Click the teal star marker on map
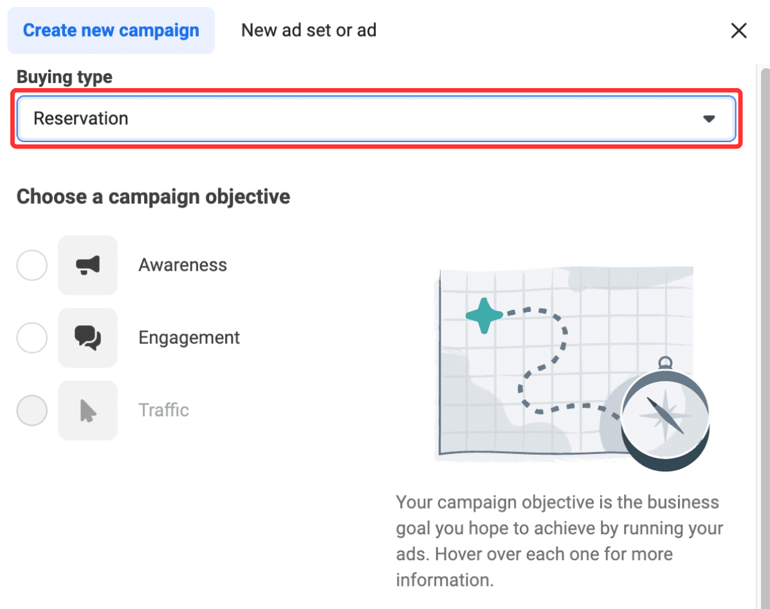The image size is (770, 609). tap(483, 315)
